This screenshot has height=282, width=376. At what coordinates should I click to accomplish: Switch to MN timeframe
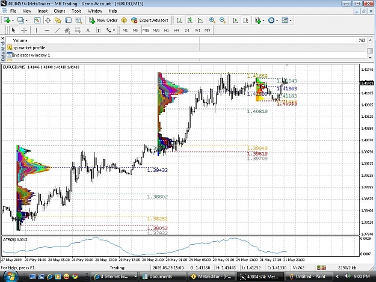(x=208, y=30)
